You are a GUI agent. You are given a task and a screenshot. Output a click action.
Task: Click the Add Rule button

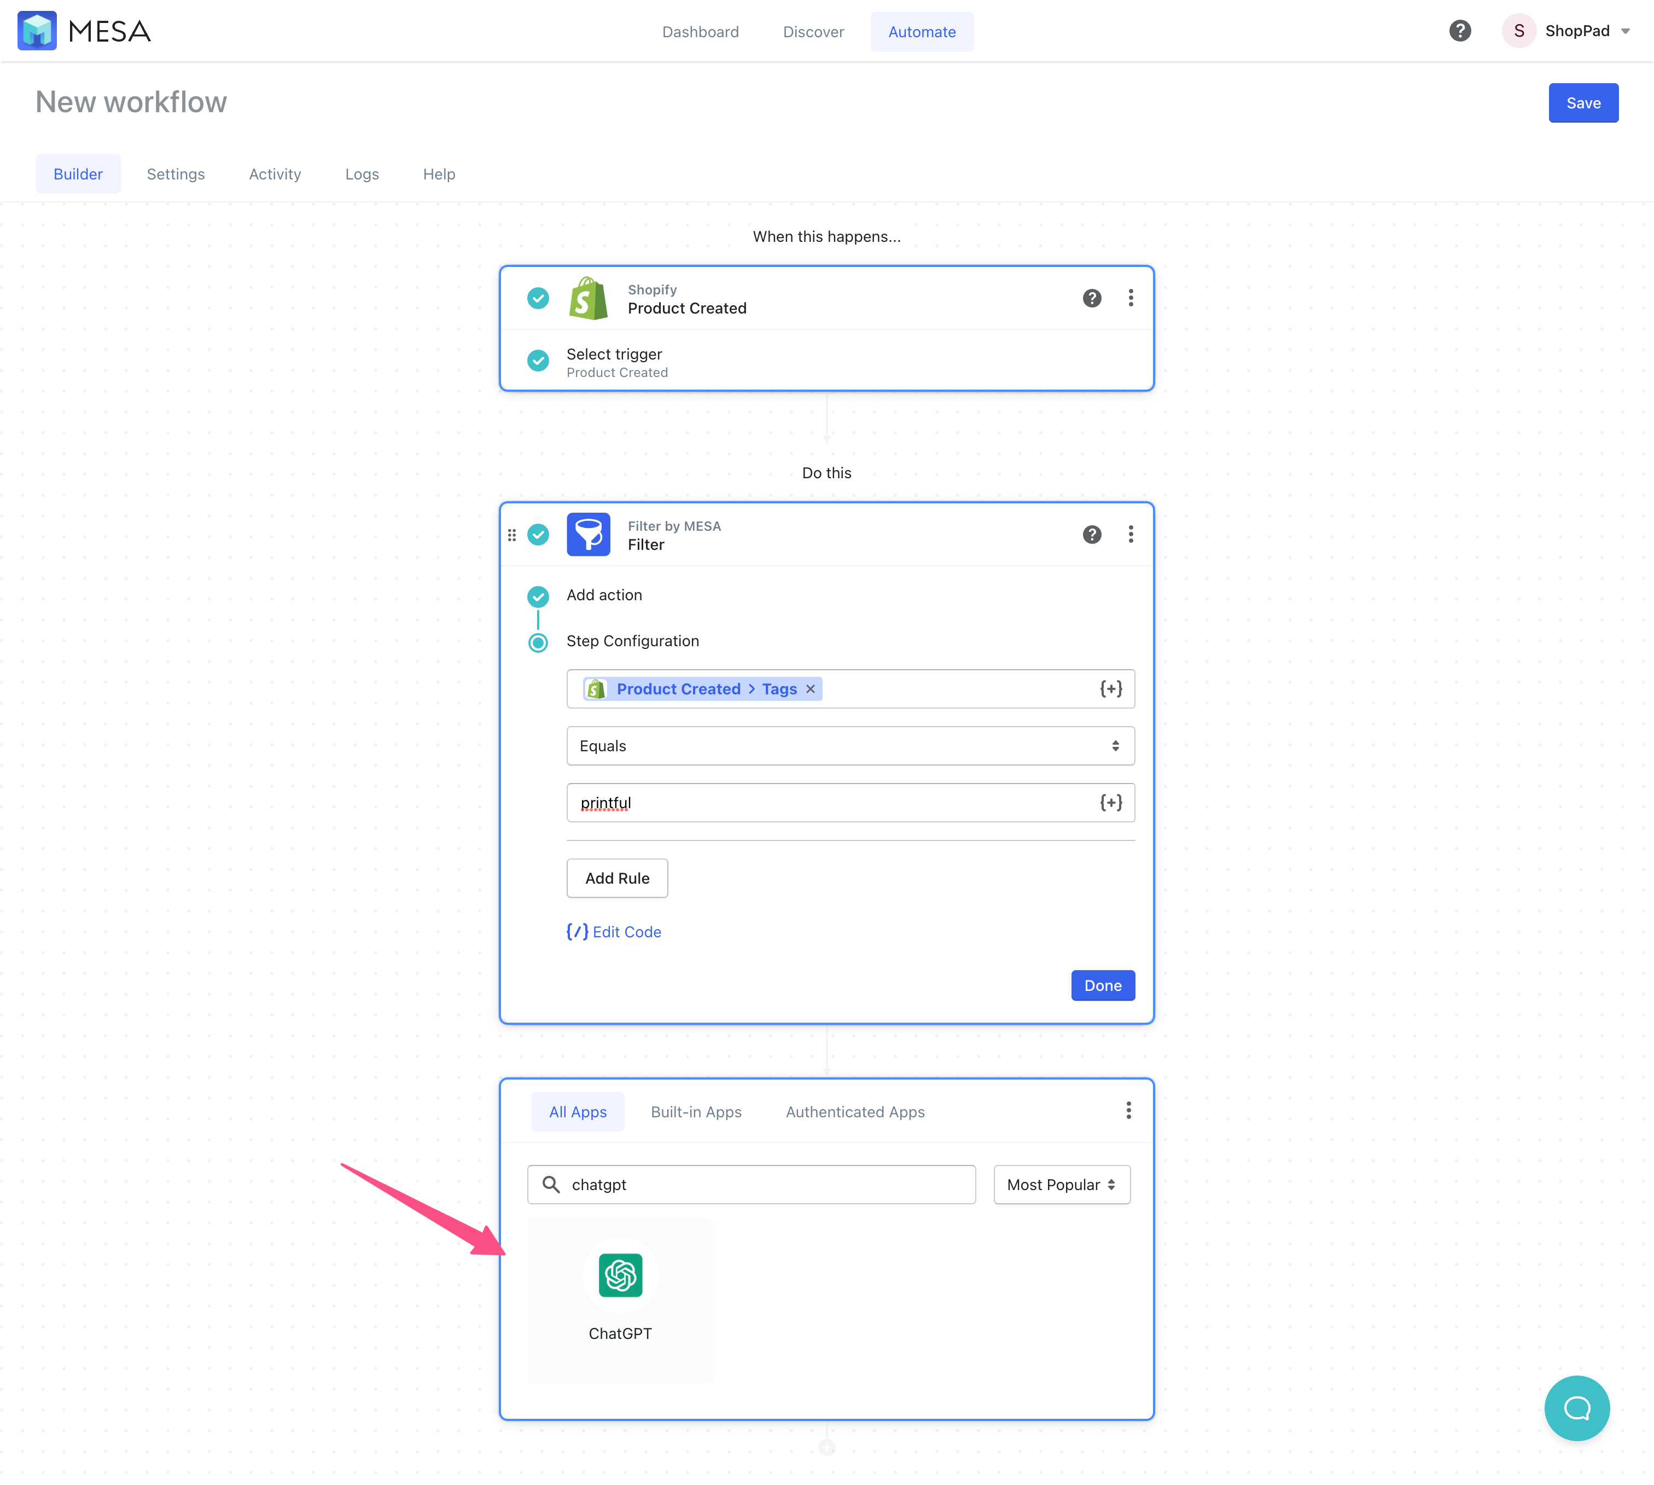pyautogui.click(x=618, y=878)
